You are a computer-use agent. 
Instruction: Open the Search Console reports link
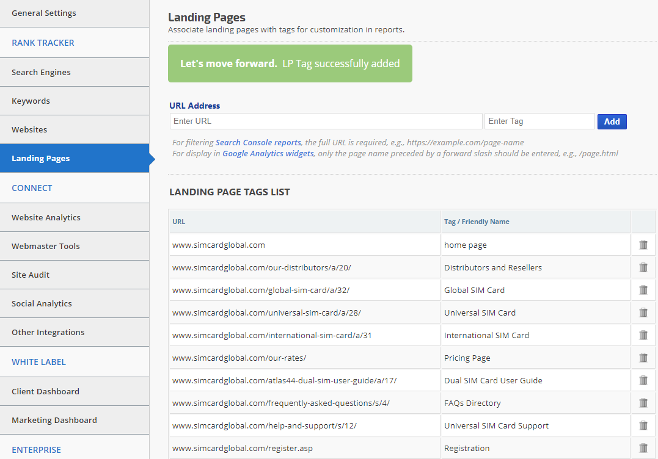click(x=258, y=143)
